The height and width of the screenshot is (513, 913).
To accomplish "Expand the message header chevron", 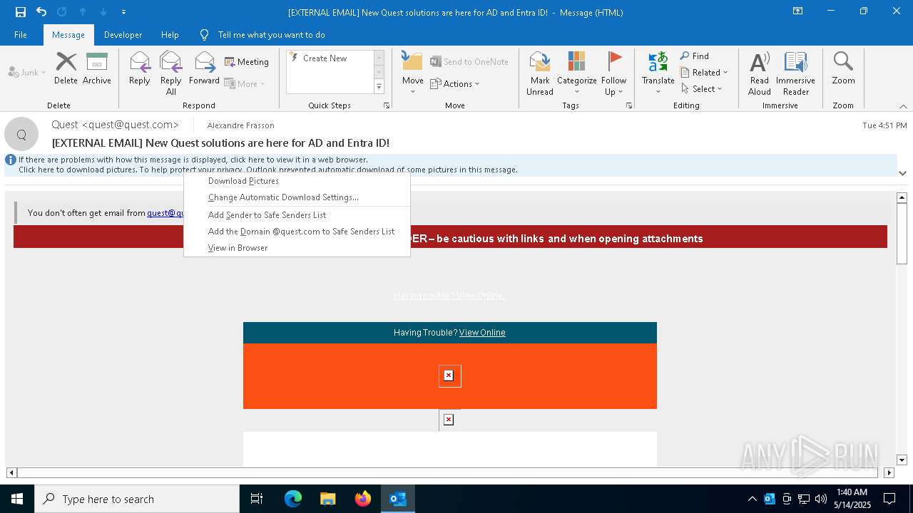I will tap(902, 173).
